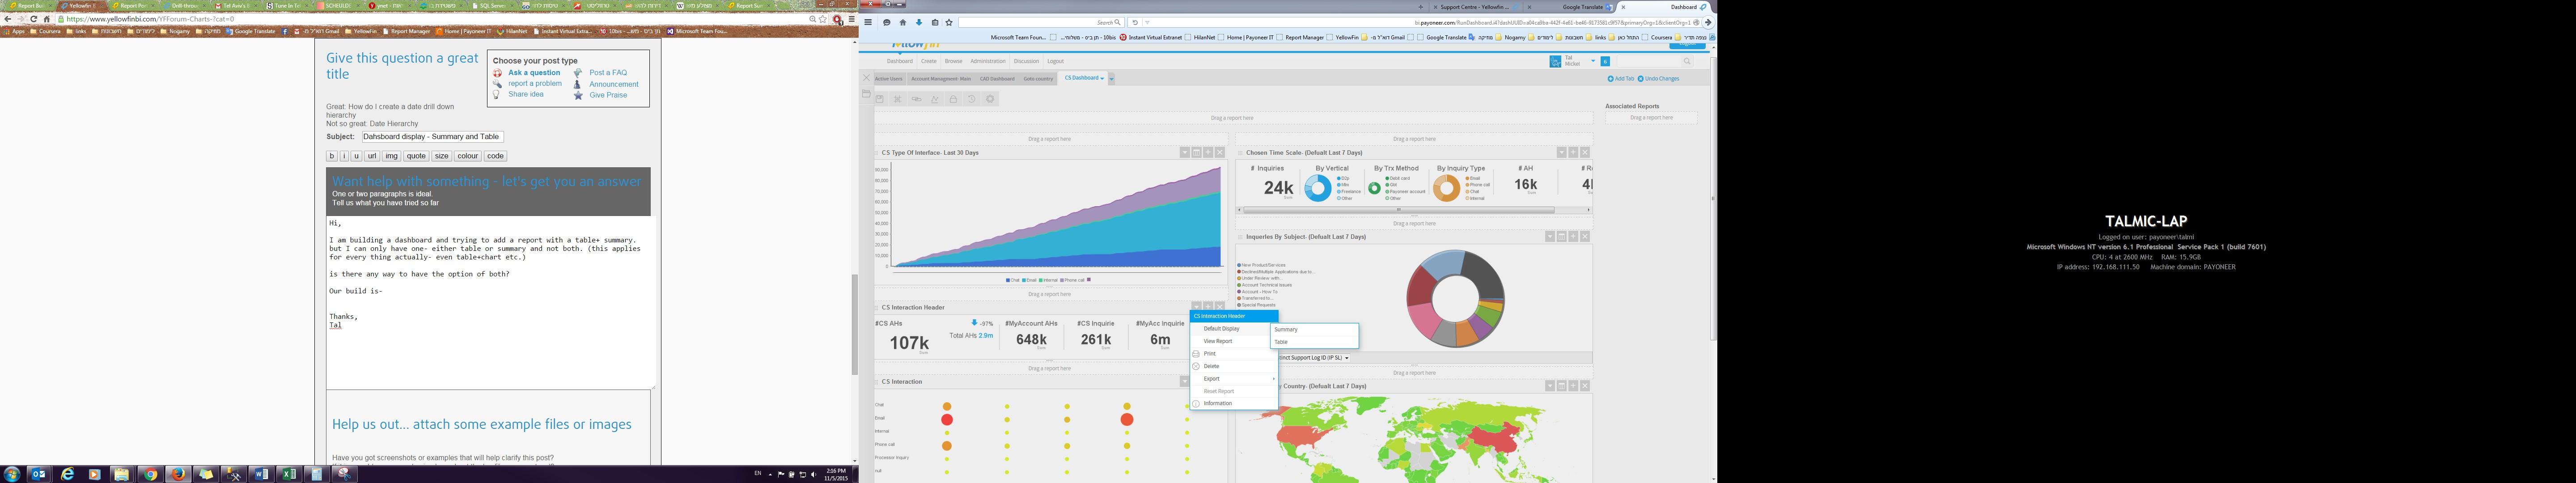Viewport: 2576px width, 483px height.
Task: Click the plus icon on the Chosen Time Scale portlet
Action: 1573,152
